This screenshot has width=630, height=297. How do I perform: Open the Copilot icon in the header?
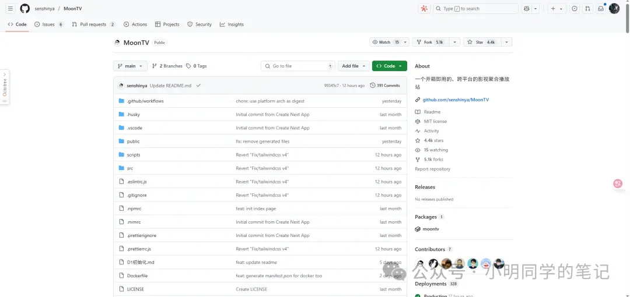526,8
